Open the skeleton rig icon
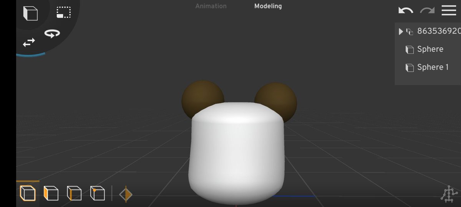This screenshot has width=461, height=207. [448, 194]
